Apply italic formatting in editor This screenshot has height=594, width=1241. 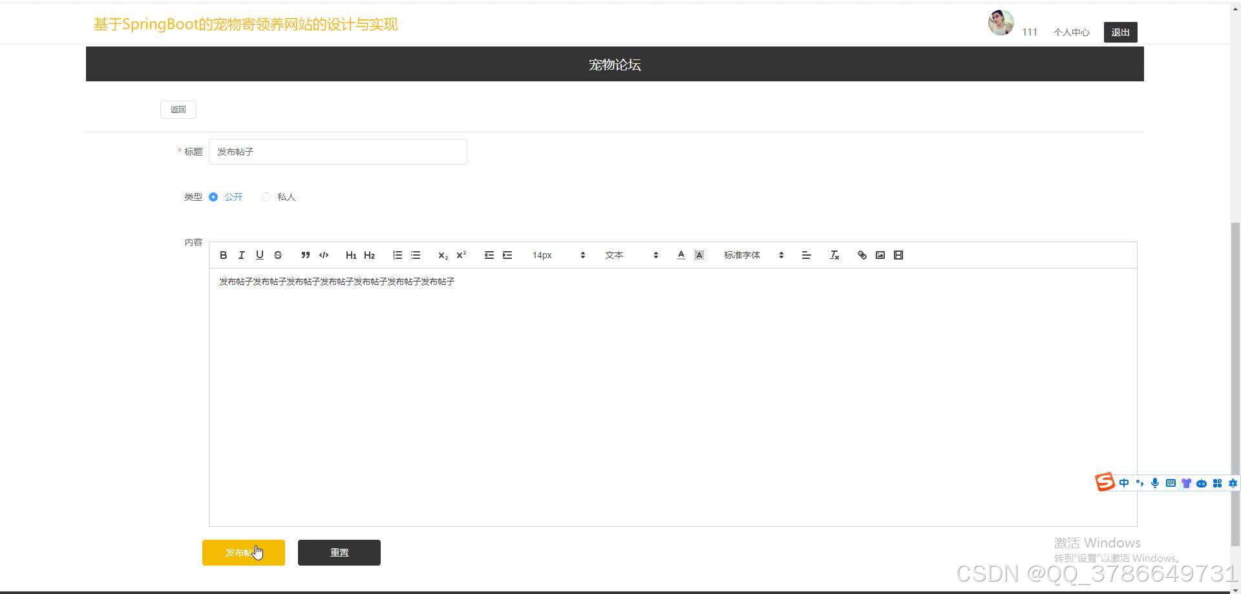(241, 255)
